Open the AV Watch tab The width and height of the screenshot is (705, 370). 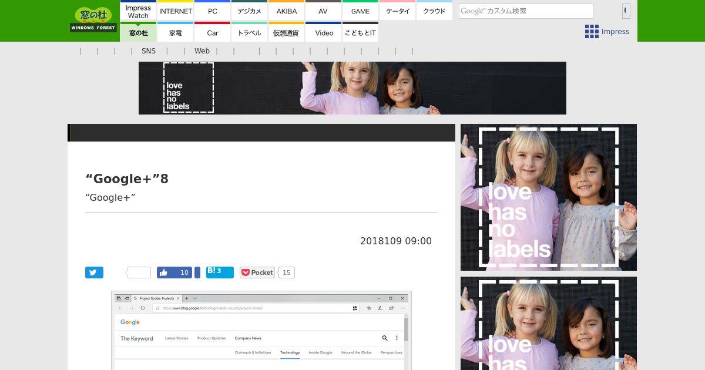coord(323,11)
